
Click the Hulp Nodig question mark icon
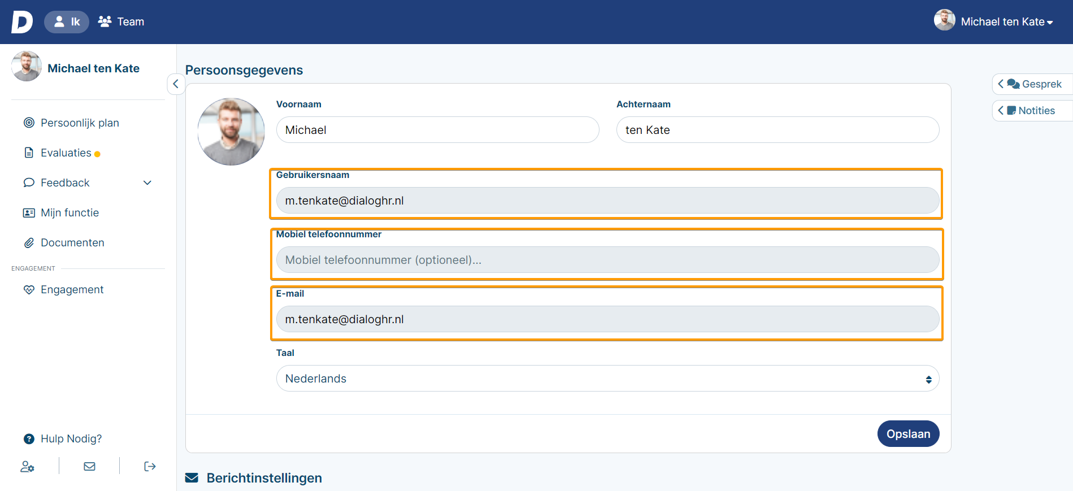[29, 438]
